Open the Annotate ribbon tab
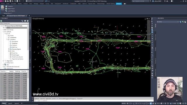The width and height of the screenshot is (187, 105). (x=13, y=4)
